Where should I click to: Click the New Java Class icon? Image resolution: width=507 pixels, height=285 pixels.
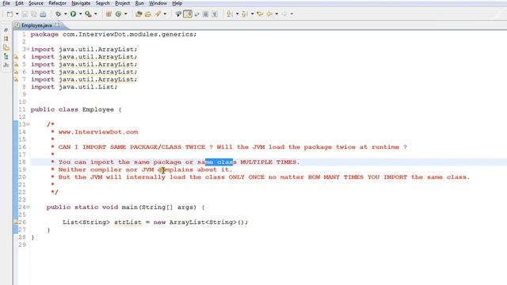118,14
